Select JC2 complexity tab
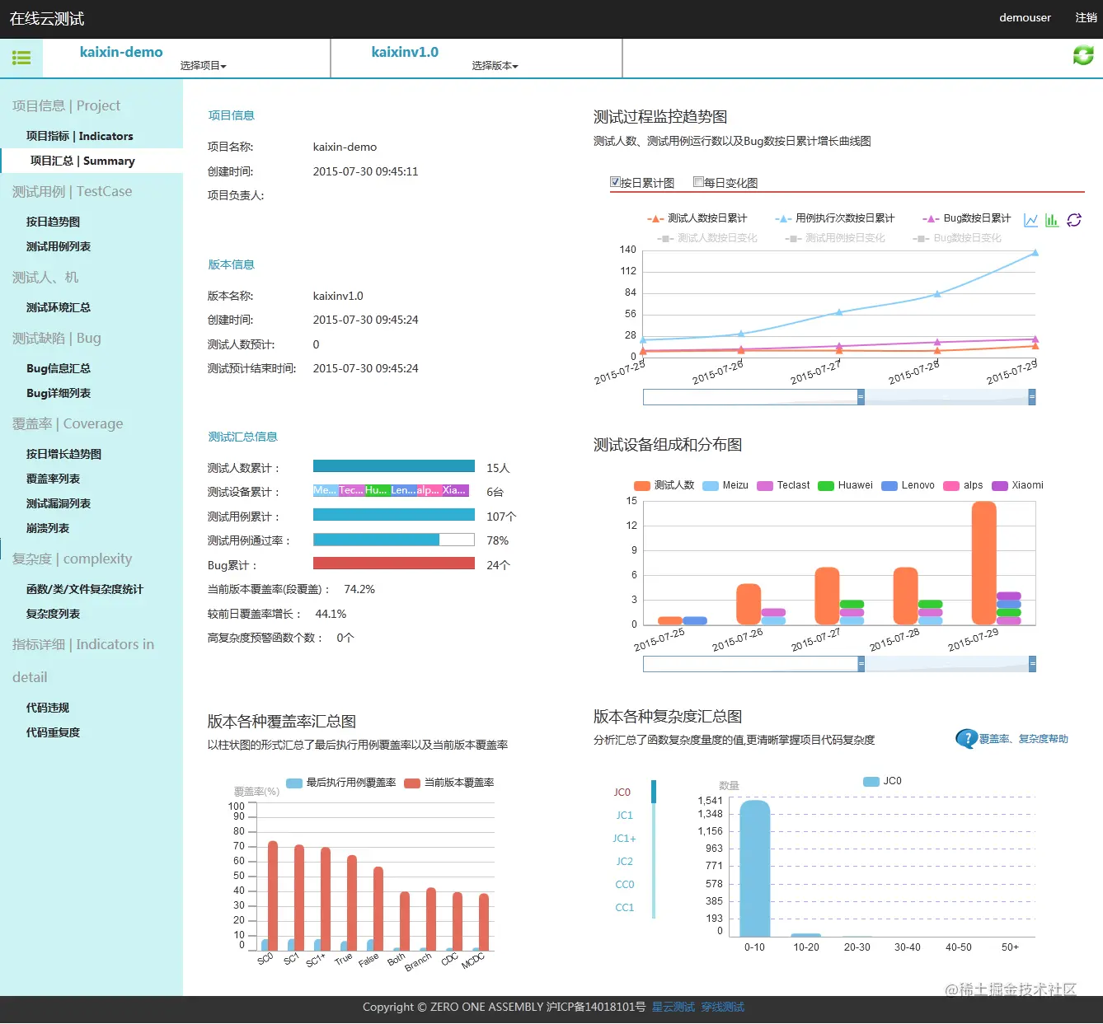The height and width of the screenshot is (1024, 1103). (x=625, y=862)
